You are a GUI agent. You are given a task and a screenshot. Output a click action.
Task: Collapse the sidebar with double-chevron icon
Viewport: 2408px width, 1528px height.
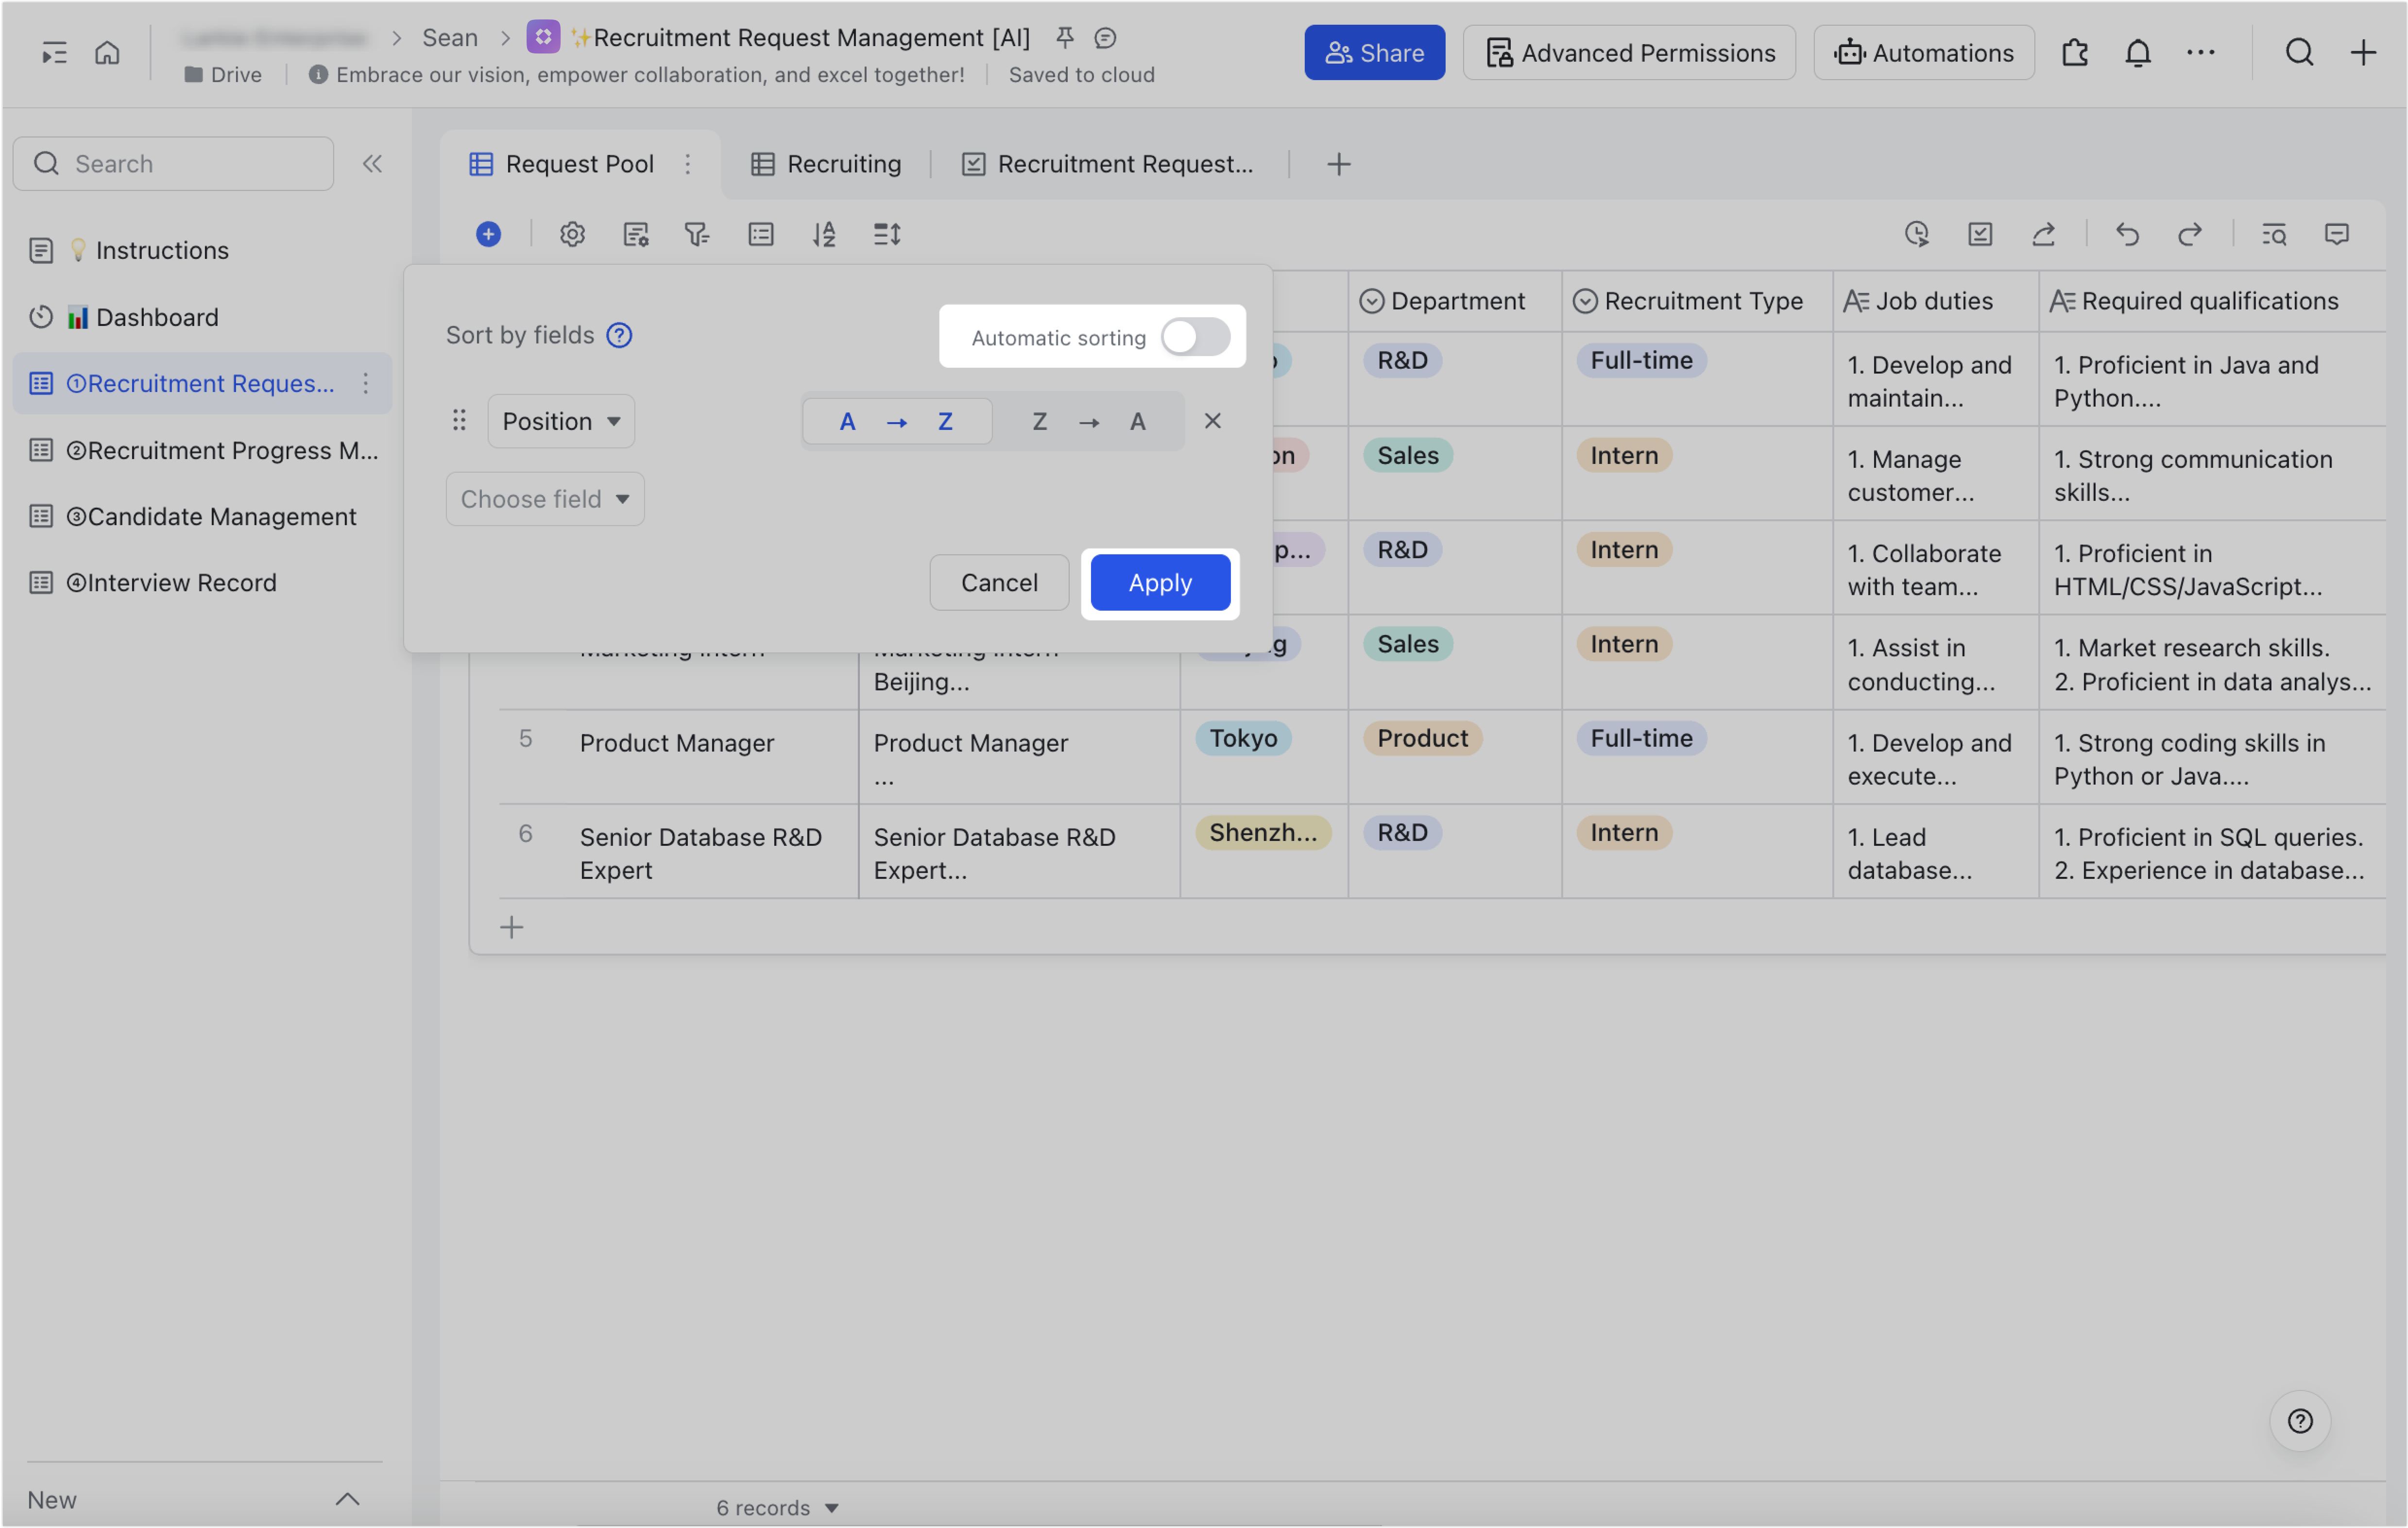coord(372,163)
